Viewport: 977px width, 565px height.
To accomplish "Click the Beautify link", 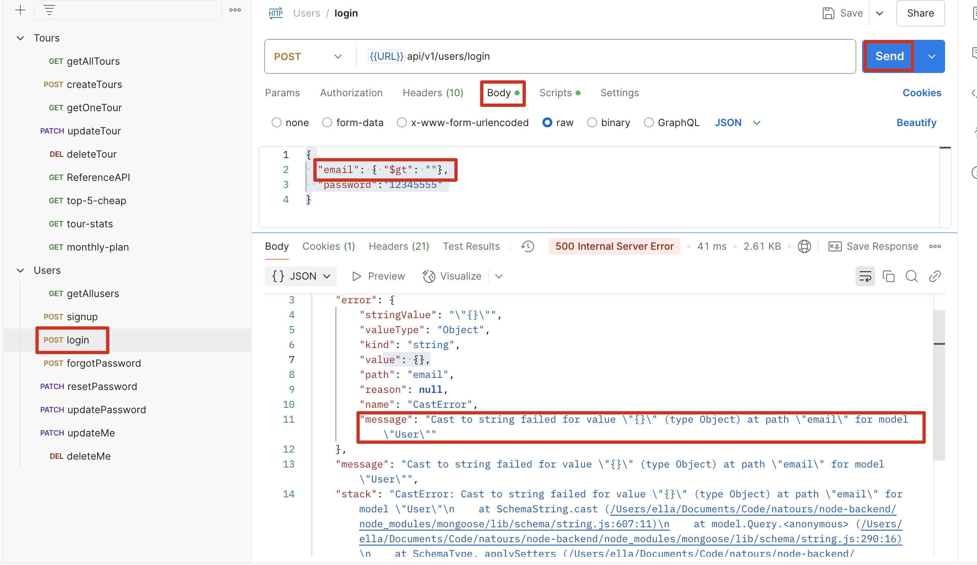I will (916, 123).
